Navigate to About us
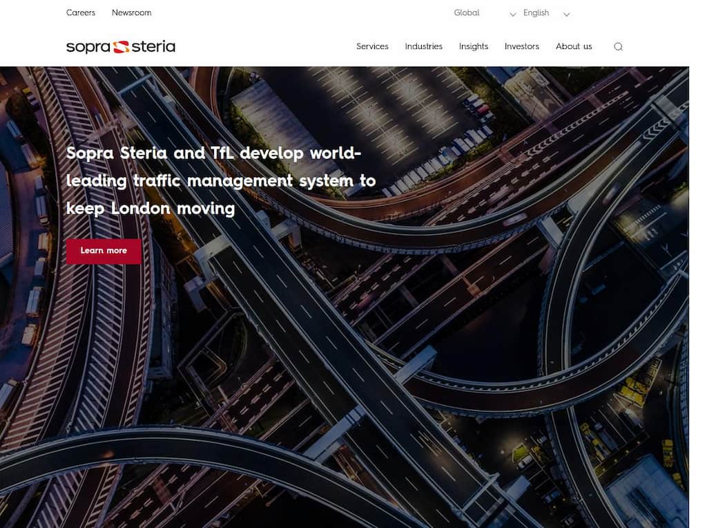Screen dimensions: 707x528 click(x=574, y=46)
